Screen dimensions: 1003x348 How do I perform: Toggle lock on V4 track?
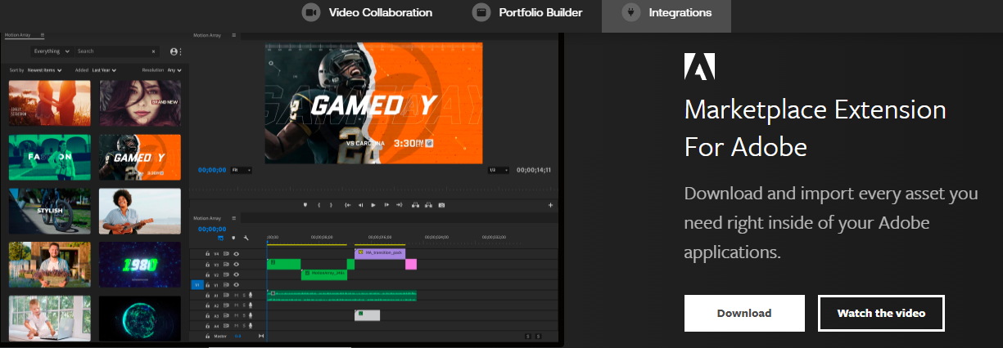207,253
